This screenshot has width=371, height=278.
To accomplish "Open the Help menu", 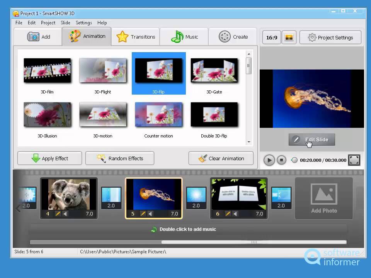I will [x=102, y=23].
